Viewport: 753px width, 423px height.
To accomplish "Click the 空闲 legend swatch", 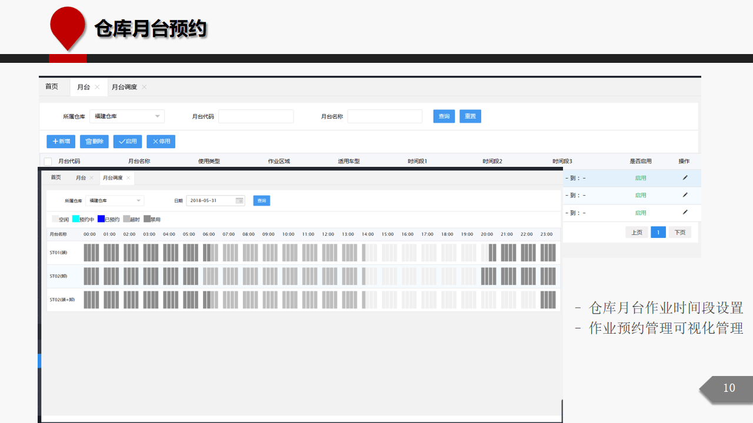I will coord(55,219).
